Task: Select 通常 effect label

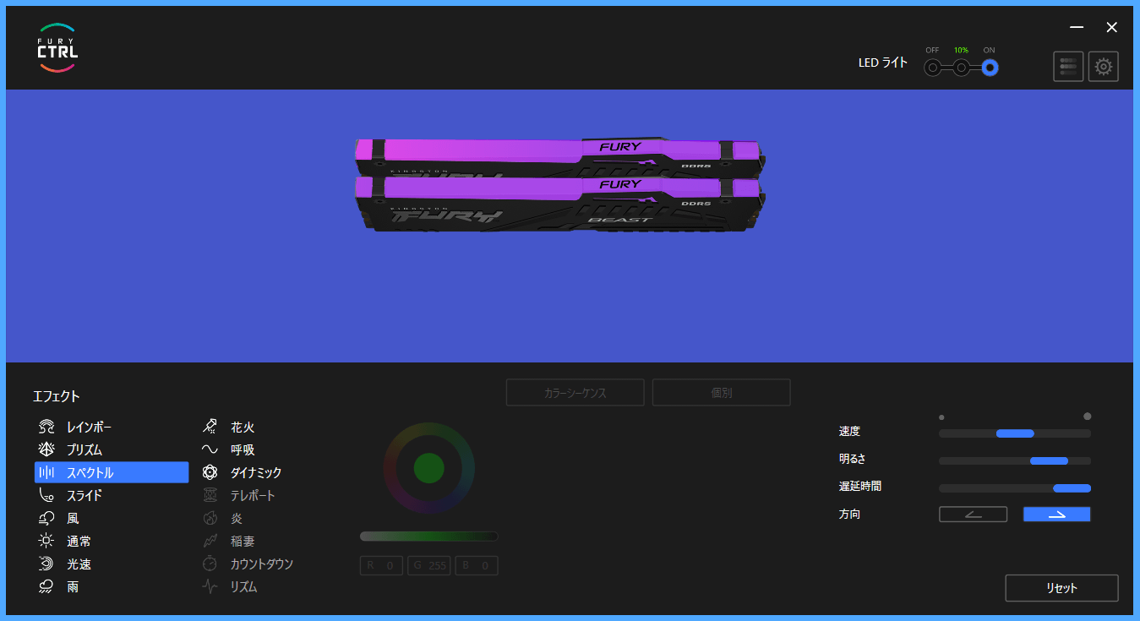Action: coord(79,542)
